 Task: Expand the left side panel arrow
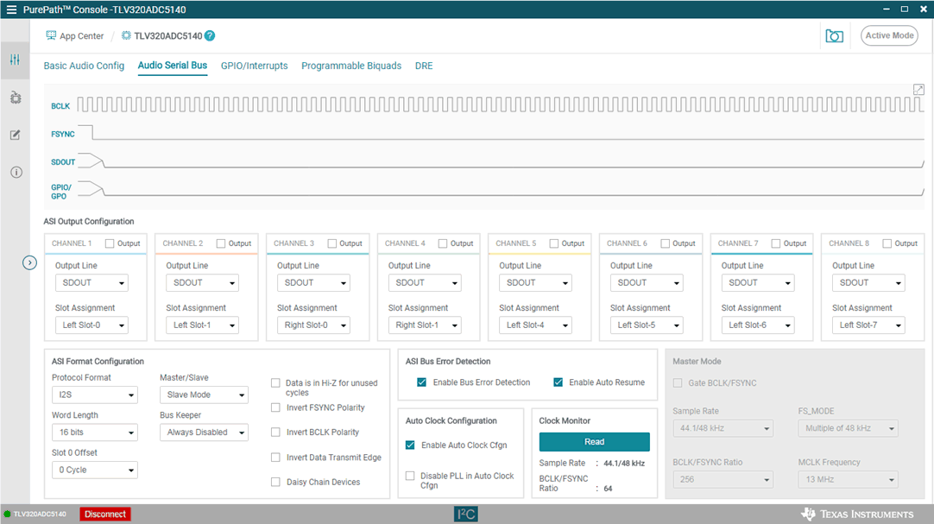[x=29, y=262]
